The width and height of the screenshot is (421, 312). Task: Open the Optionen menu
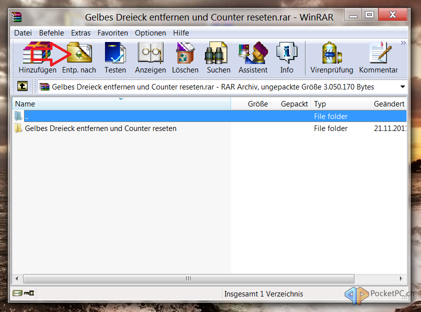150,33
